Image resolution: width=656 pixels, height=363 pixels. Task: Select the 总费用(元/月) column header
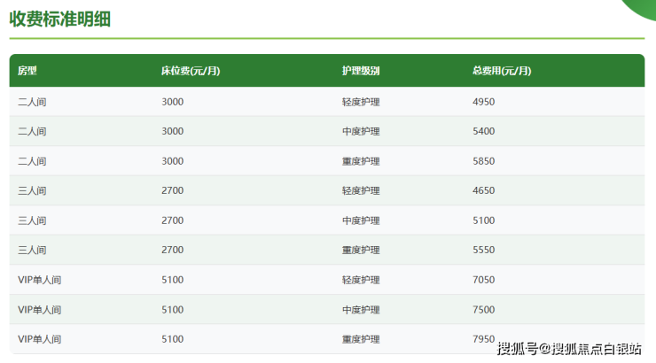coord(502,71)
